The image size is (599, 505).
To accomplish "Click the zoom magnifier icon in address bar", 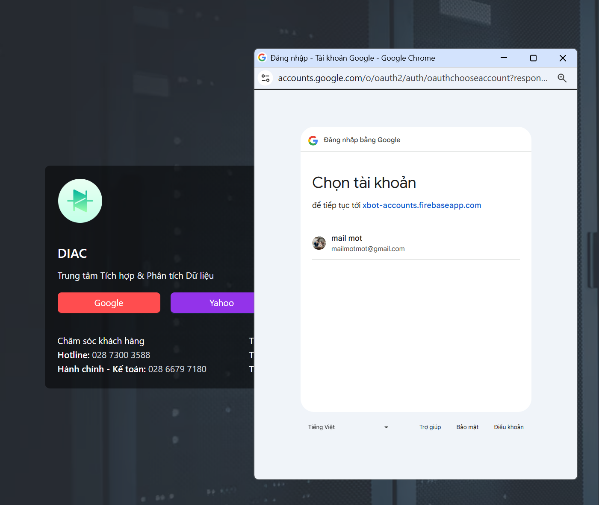I will [x=562, y=78].
